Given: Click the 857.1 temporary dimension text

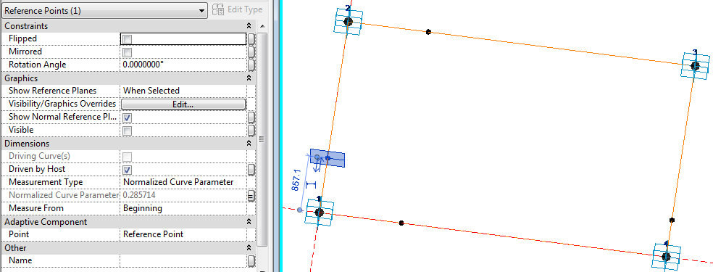Looking at the screenshot, I should coord(296,179).
